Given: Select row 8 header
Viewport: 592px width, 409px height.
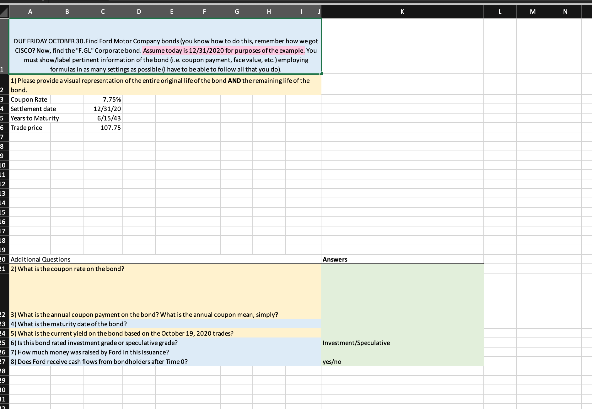Looking at the screenshot, I should click(x=4, y=146).
